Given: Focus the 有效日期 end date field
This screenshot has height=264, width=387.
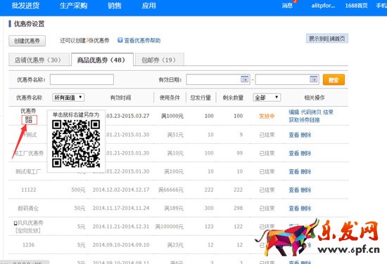Looking at the screenshot, I should tap(287, 79).
